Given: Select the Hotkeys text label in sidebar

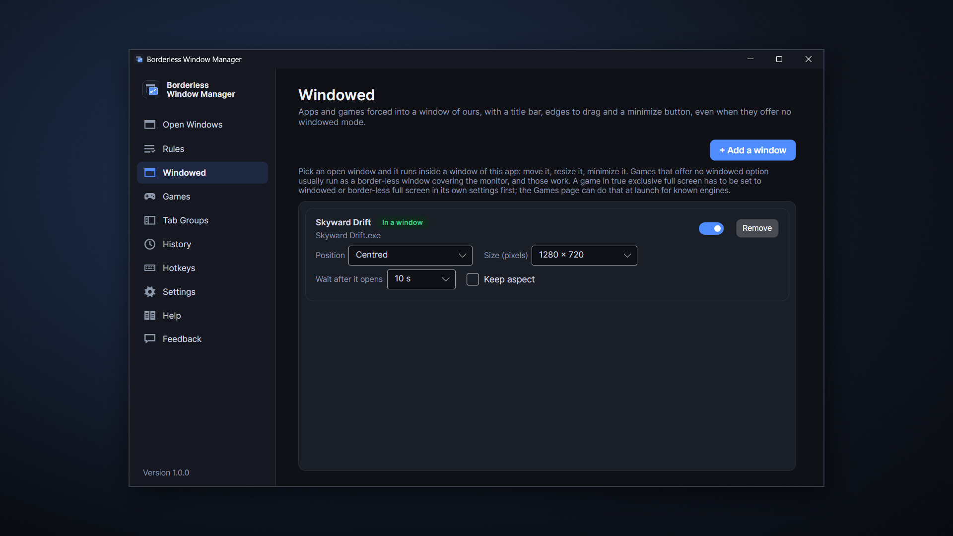Looking at the screenshot, I should (x=179, y=268).
